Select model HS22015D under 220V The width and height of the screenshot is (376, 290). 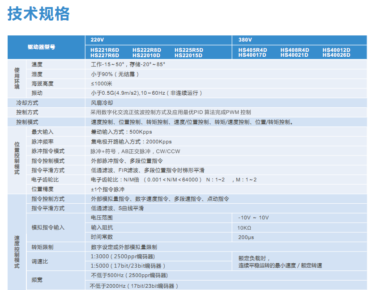tap(188, 55)
